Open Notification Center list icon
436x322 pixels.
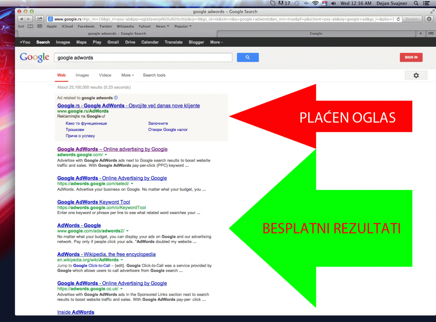426,3
